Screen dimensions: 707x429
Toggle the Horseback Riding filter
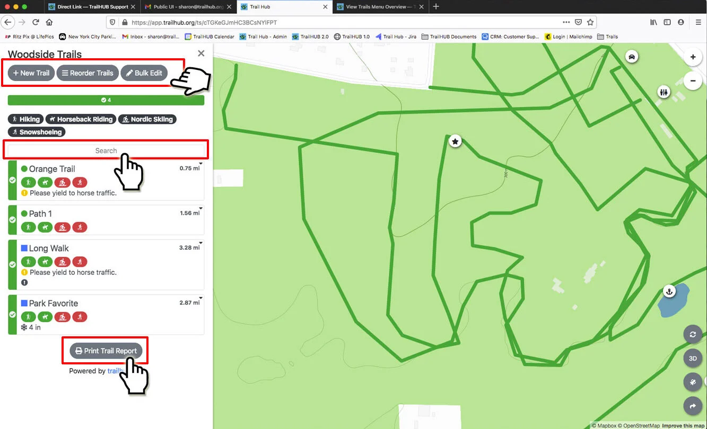click(x=81, y=119)
